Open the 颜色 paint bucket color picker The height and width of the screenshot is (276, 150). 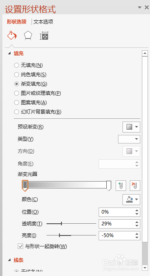131,200
